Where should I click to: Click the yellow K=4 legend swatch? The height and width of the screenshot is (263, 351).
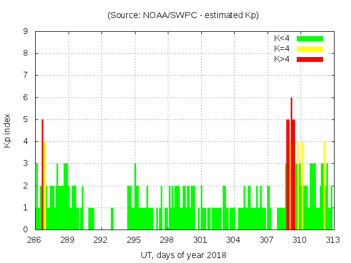[309, 49]
